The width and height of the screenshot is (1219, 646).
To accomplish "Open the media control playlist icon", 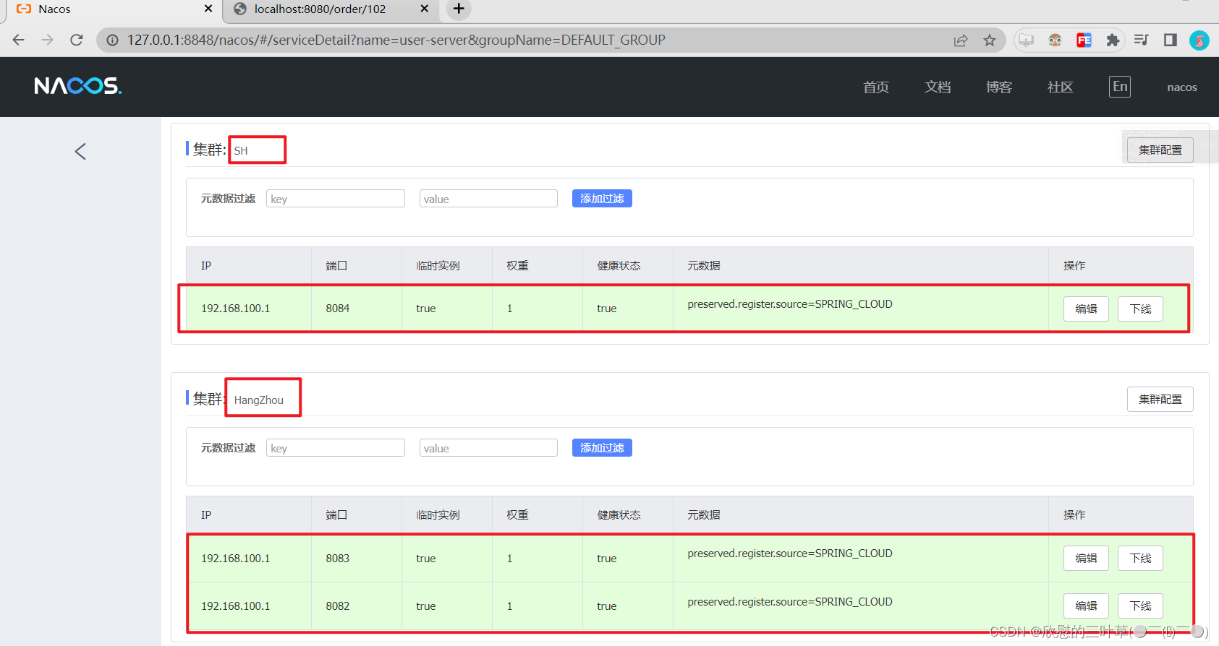I will pos(1142,40).
